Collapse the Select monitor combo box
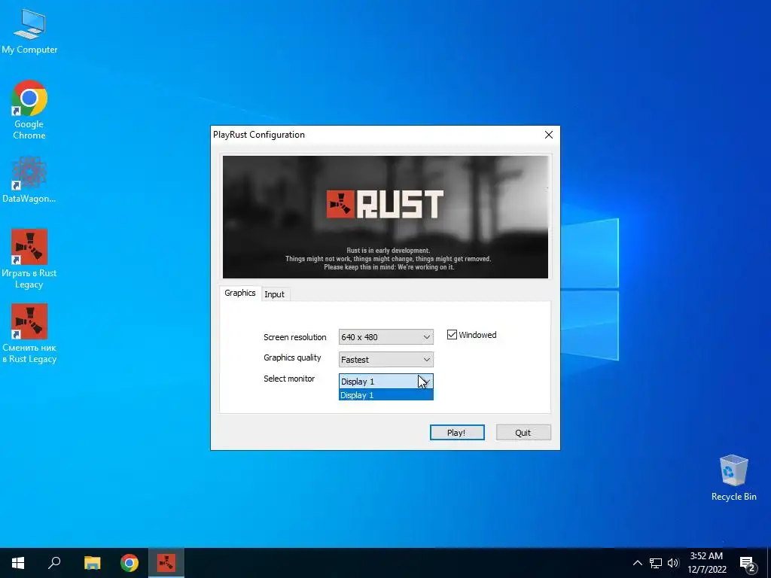The image size is (771, 578). [x=386, y=382]
